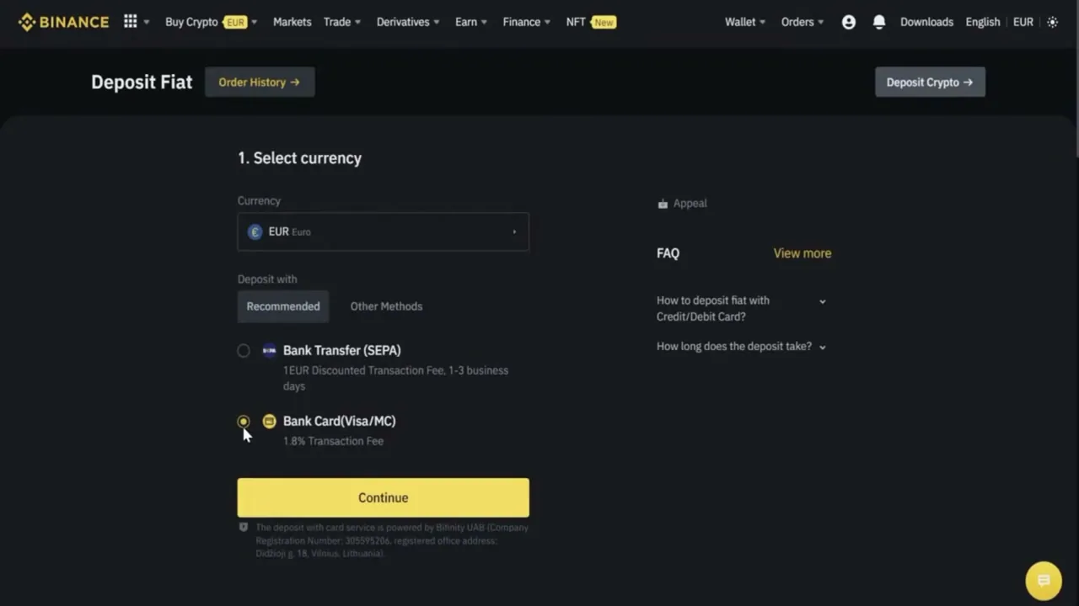Viewport: 1079px width, 606px height.
Task: Click the Euro currency symbol icon
Action: click(x=255, y=231)
